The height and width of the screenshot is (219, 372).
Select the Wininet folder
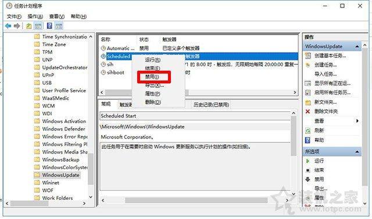point(46,183)
